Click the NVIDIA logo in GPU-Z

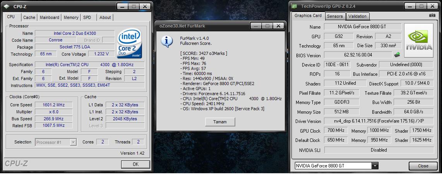419,40
